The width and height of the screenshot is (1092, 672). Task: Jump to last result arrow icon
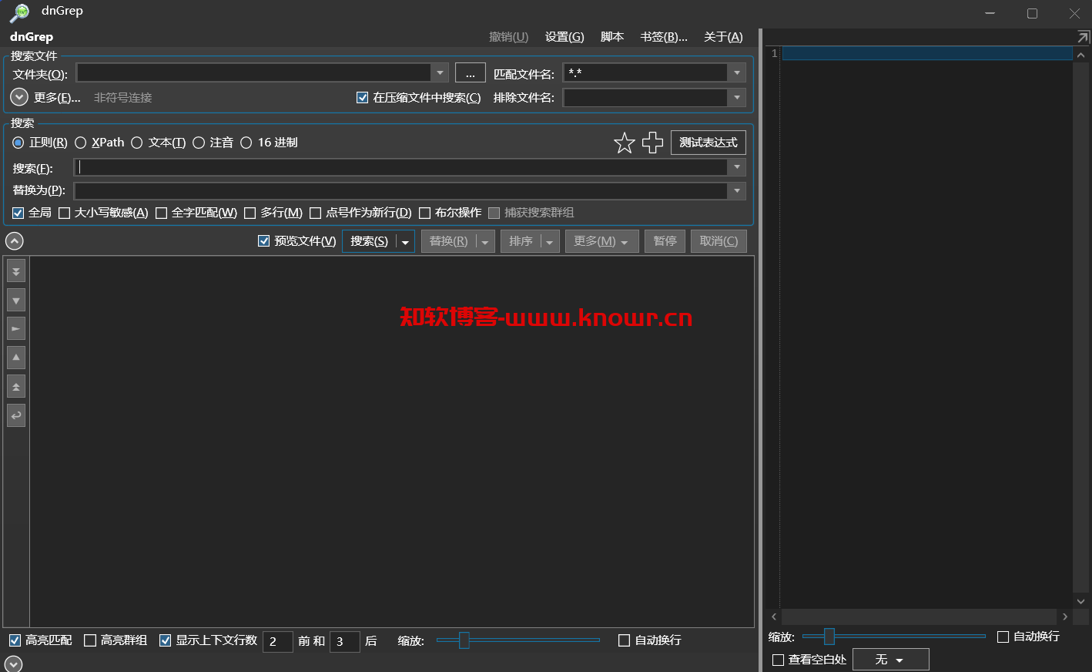pyautogui.click(x=16, y=271)
